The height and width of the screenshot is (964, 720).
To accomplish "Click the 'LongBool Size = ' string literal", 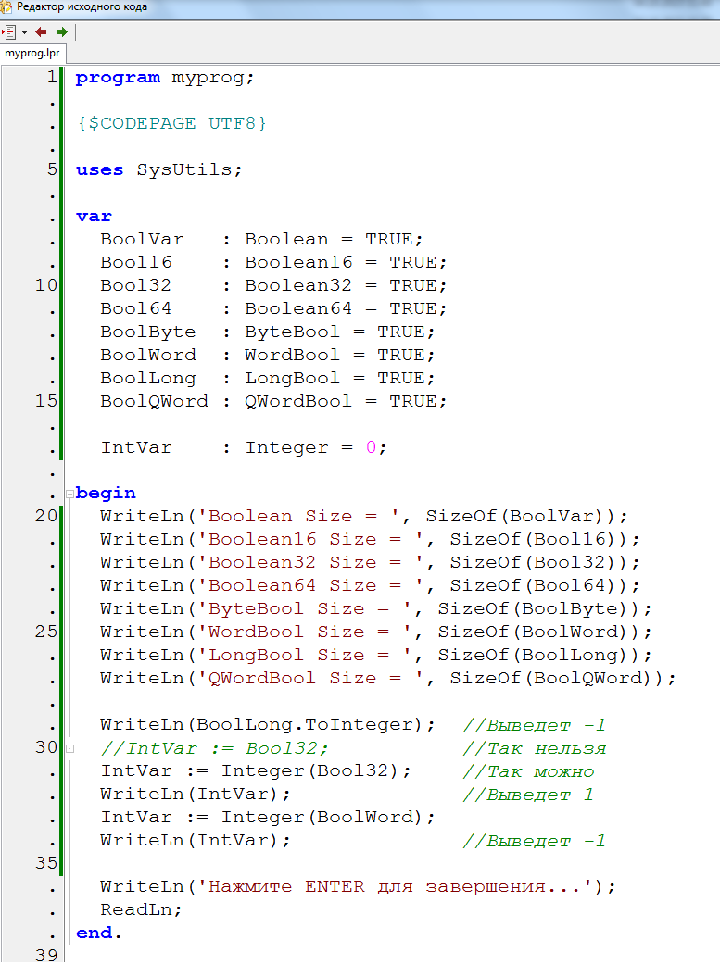I will click(305, 656).
